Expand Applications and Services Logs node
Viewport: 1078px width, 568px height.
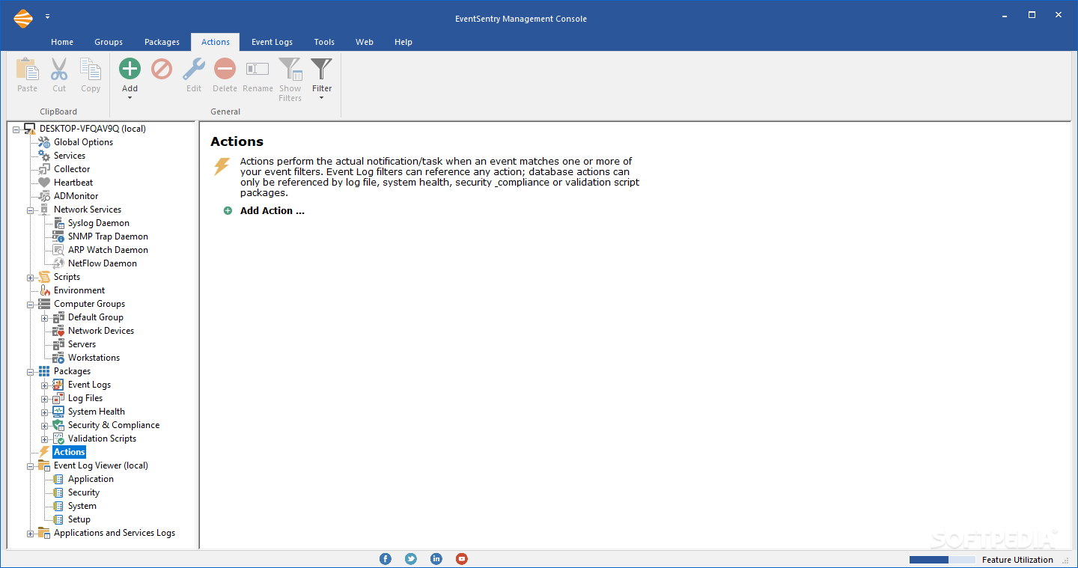[x=30, y=533]
